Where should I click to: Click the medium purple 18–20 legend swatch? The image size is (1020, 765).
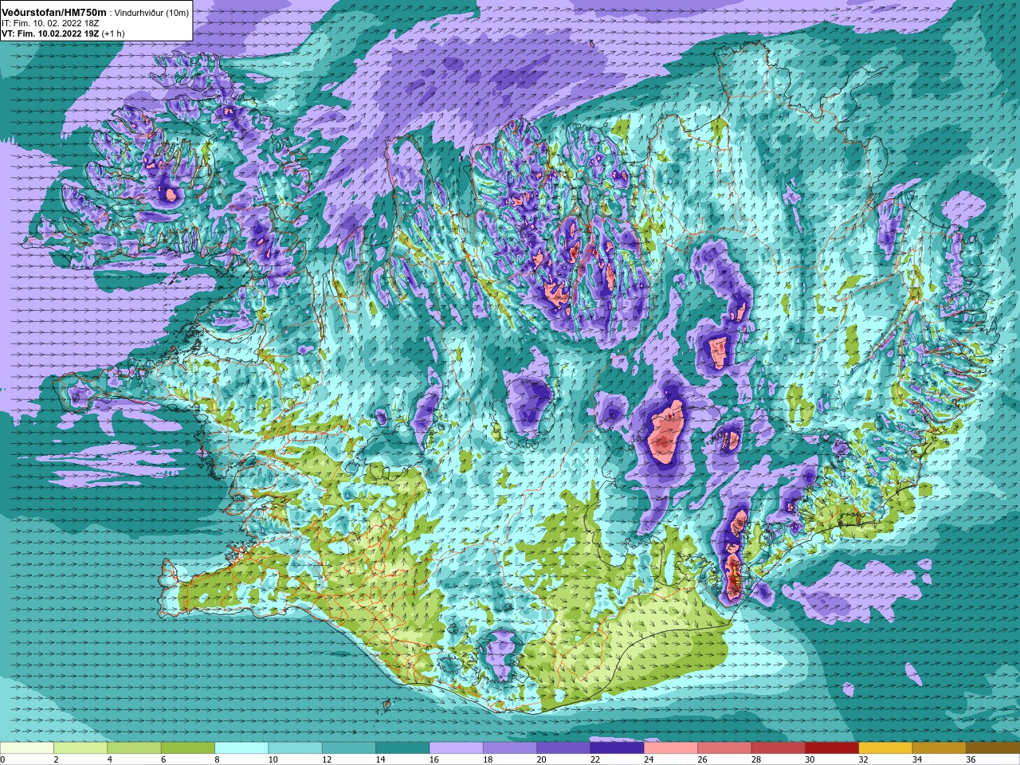point(510,748)
